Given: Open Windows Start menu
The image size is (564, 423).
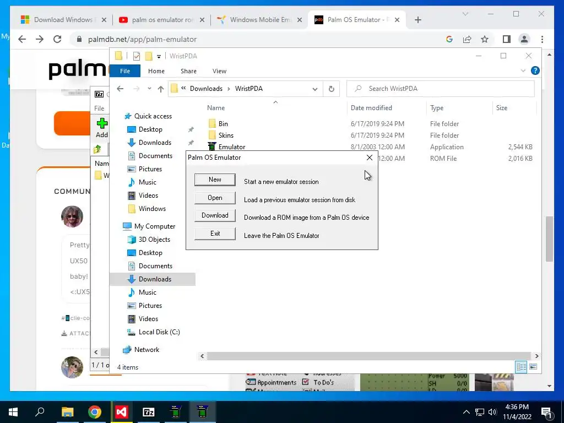Looking at the screenshot, I should pos(13,412).
